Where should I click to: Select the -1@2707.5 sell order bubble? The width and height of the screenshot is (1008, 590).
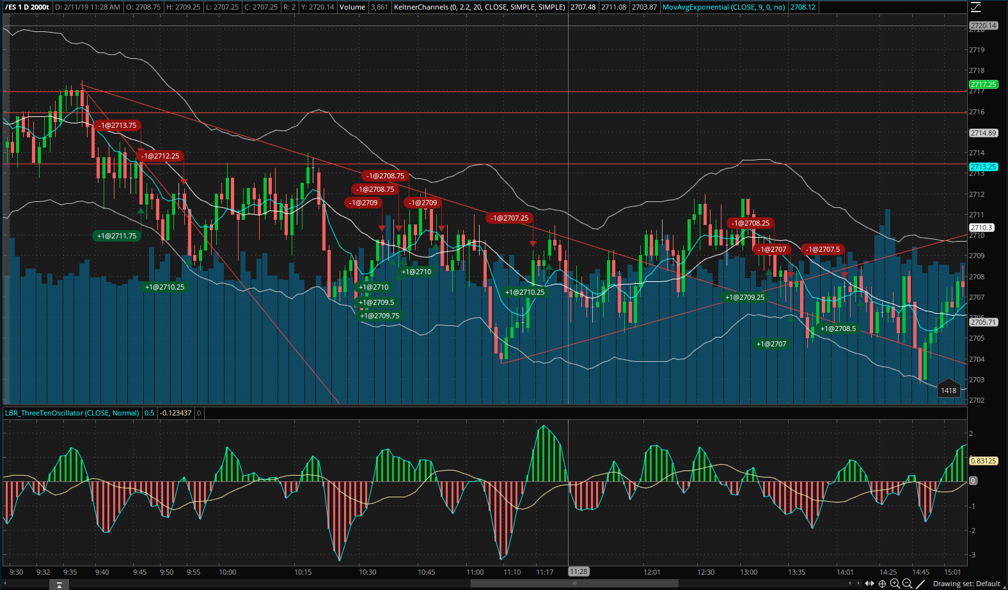pos(823,249)
